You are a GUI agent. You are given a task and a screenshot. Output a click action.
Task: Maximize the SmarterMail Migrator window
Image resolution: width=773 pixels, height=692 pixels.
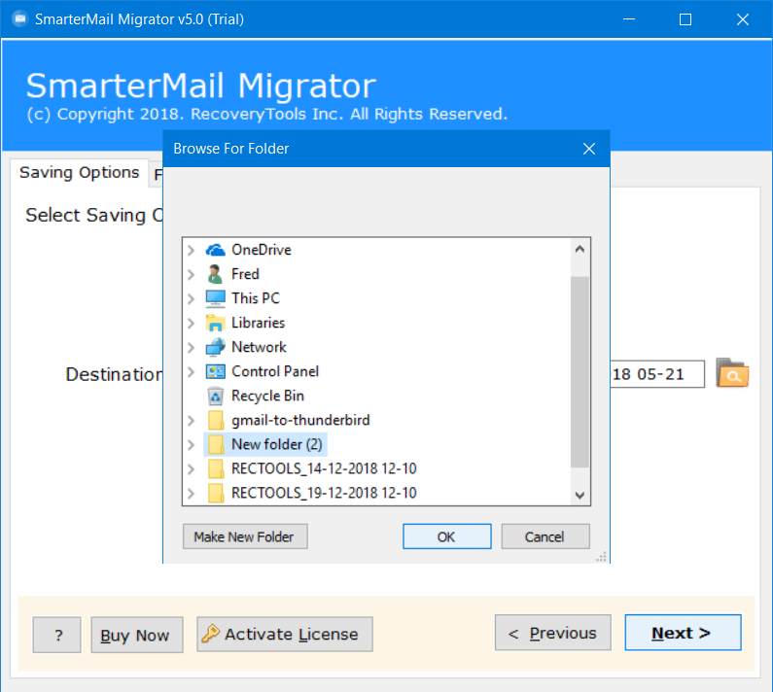[685, 19]
